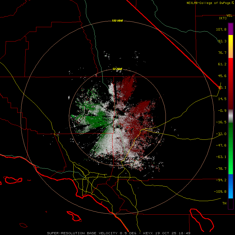Click the -78.7 velocity scale value
Image resolution: width=235 pixels, height=235 pixels.
click(221, 169)
